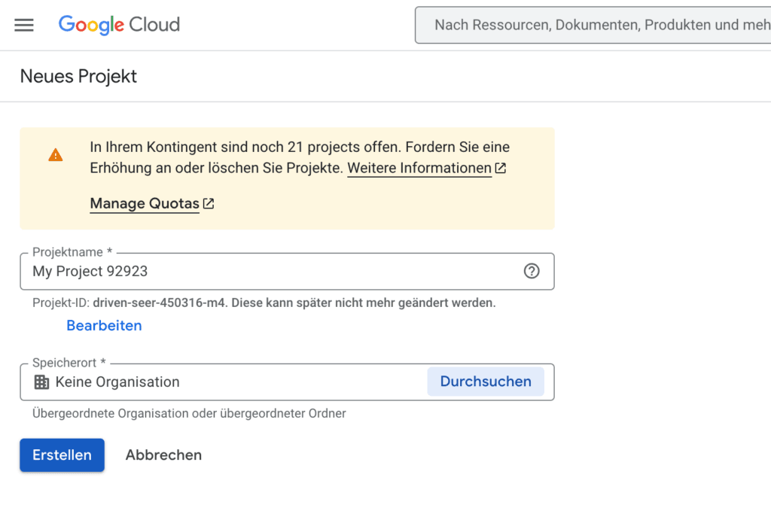
Task: Click the organisation building icon
Action: click(x=42, y=382)
